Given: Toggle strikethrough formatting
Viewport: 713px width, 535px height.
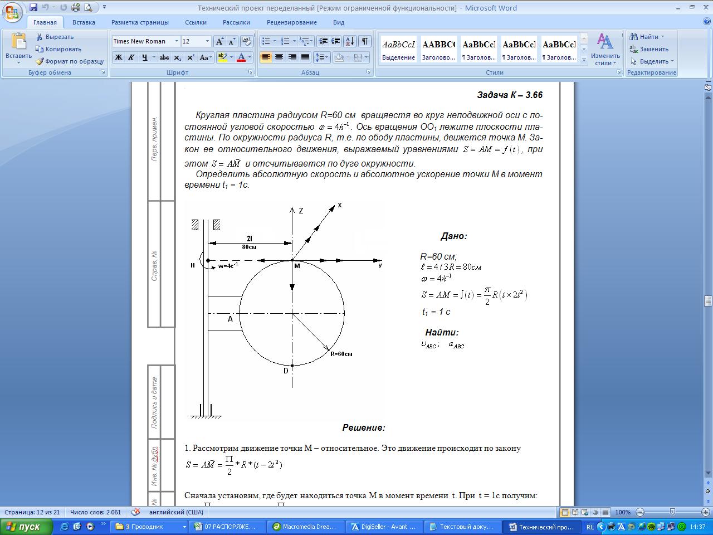Looking at the screenshot, I should tap(164, 57).
